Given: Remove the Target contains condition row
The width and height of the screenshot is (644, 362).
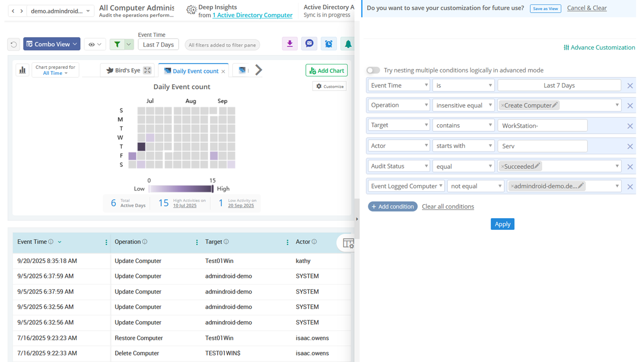Looking at the screenshot, I should 630,126.
